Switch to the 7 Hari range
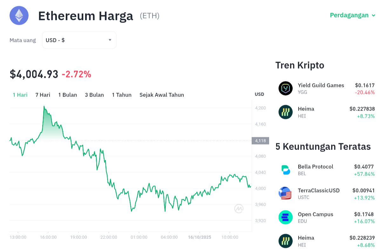This screenshot has width=380, height=250. [43, 95]
